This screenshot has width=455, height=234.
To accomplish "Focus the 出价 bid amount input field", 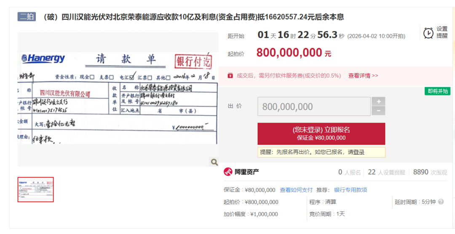I will (314, 107).
